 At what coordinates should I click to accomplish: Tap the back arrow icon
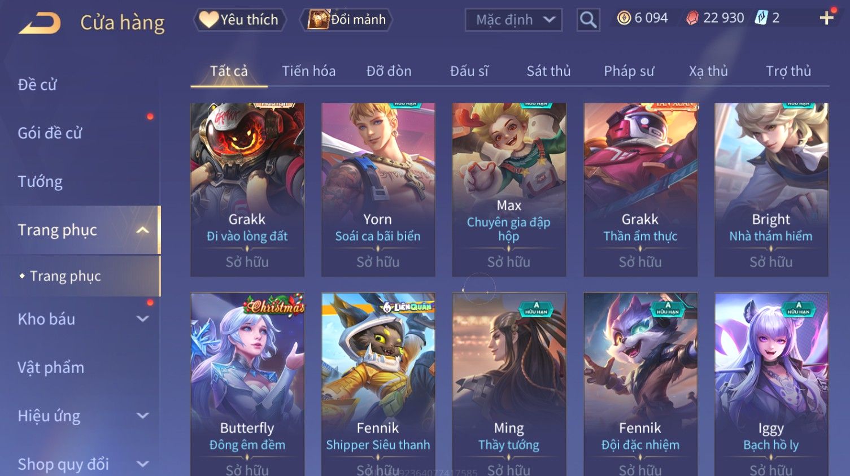coord(40,23)
